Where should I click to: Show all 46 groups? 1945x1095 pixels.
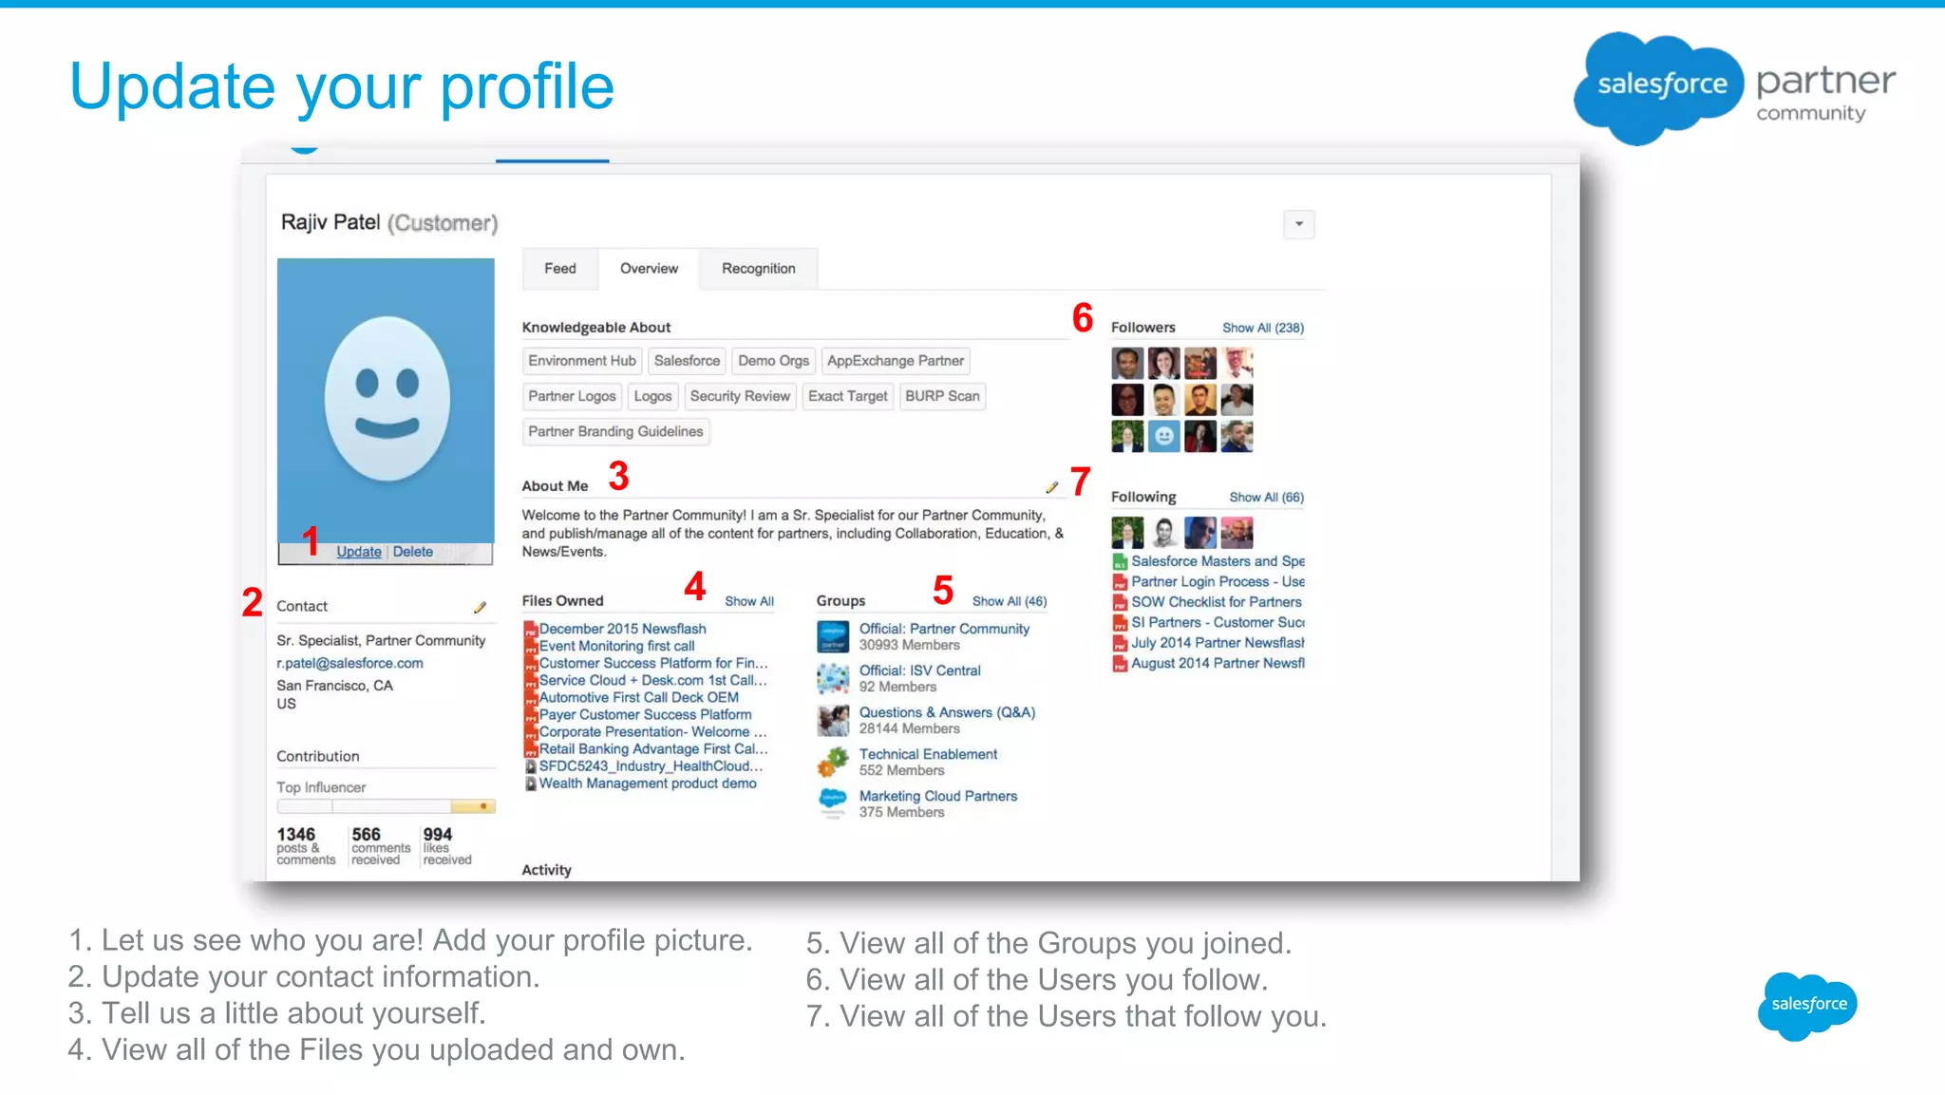click(x=1009, y=602)
